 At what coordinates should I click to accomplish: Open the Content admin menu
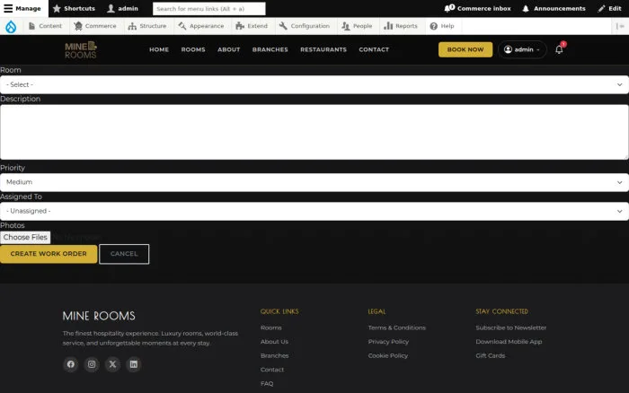(45, 26)
